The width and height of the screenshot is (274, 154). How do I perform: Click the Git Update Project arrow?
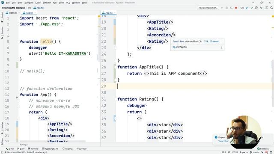pos(247,8)
